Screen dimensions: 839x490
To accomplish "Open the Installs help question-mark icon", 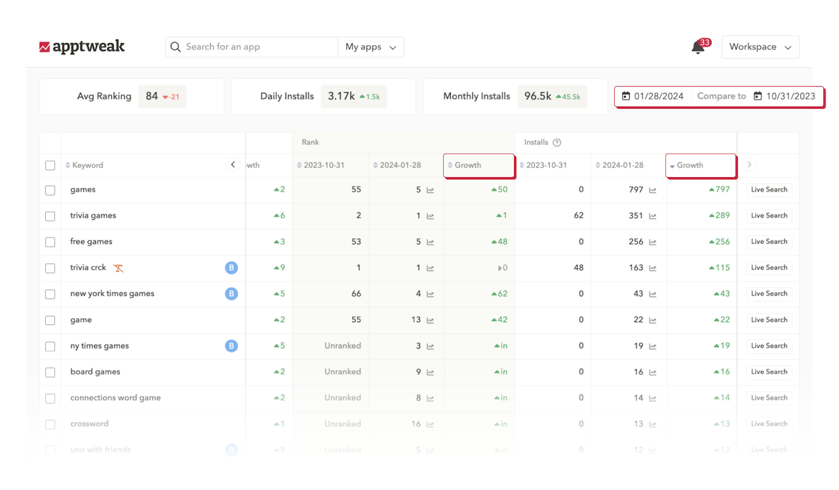I will tap(557, 142).
